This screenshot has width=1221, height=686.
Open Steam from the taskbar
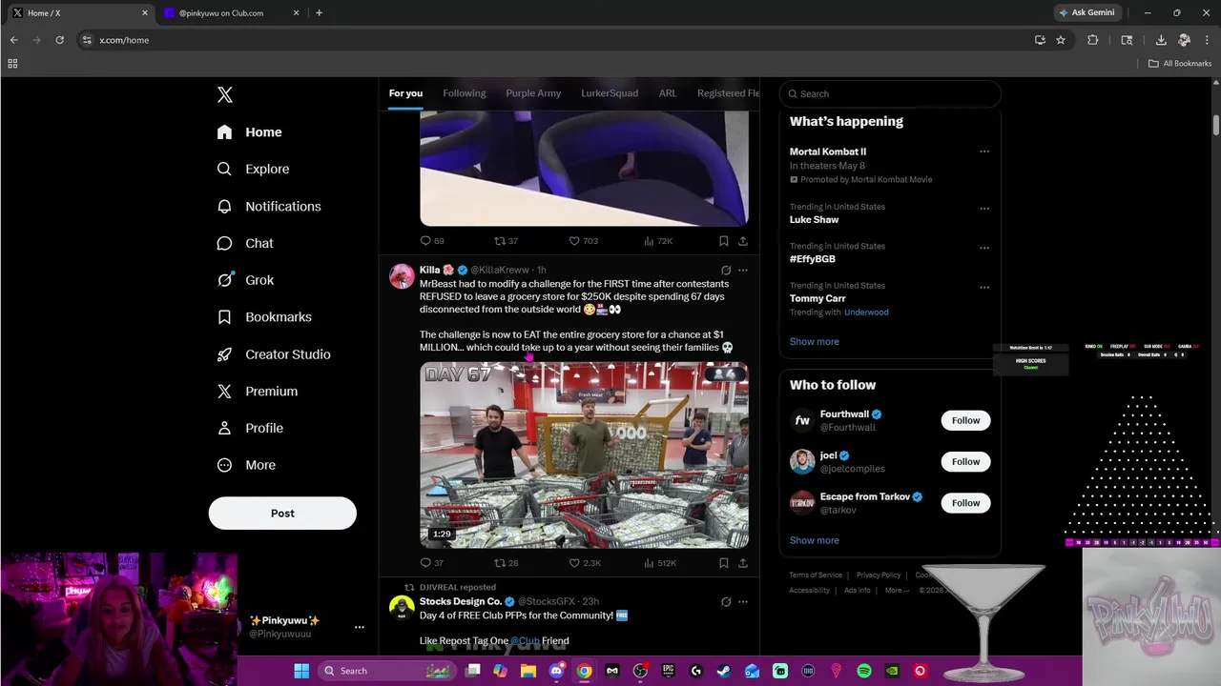coord(724,671)
